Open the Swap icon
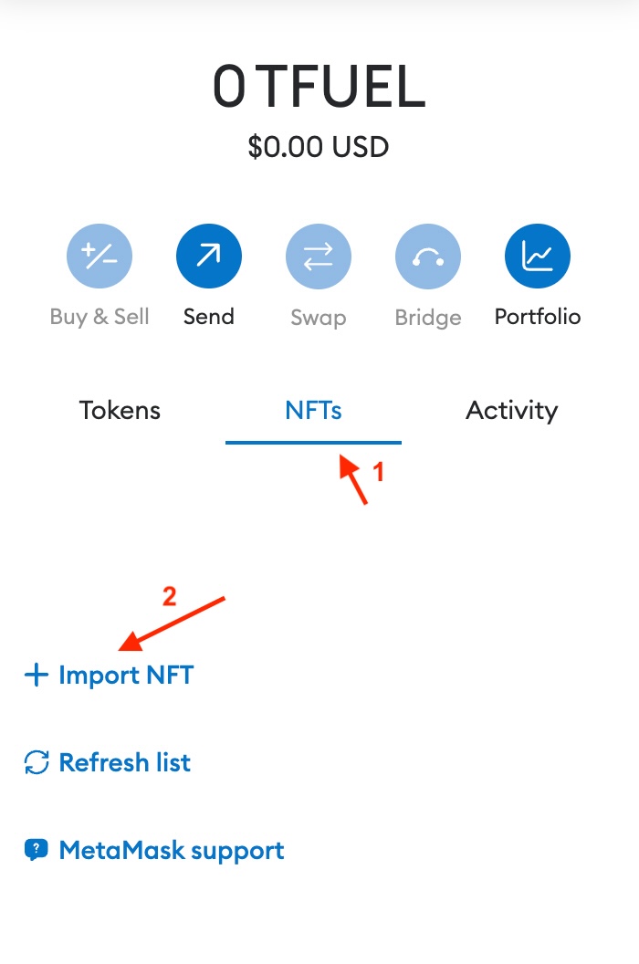Screen dimensions: 639x964 (x=318, y=256)
